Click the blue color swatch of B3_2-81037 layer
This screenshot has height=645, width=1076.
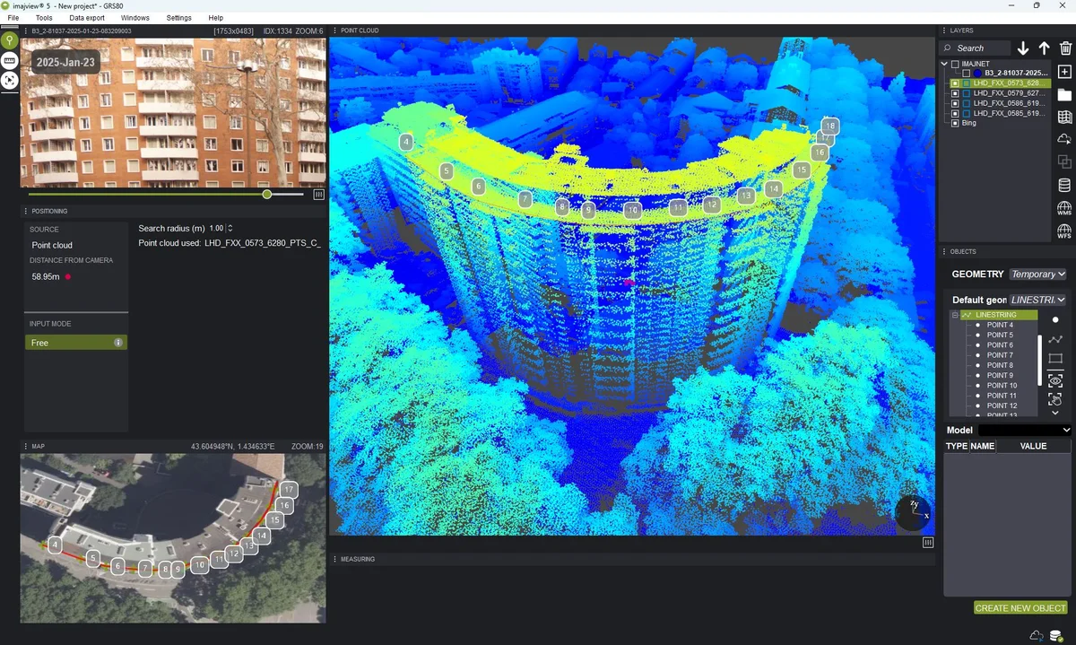(x=977, y=74)
